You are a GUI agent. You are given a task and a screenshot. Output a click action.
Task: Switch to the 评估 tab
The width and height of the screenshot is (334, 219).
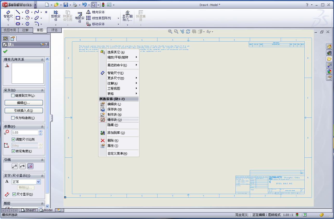click(54, 30)
